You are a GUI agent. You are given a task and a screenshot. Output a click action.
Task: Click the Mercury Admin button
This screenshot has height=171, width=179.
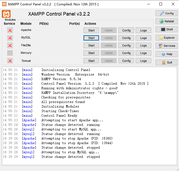[109, 53]
